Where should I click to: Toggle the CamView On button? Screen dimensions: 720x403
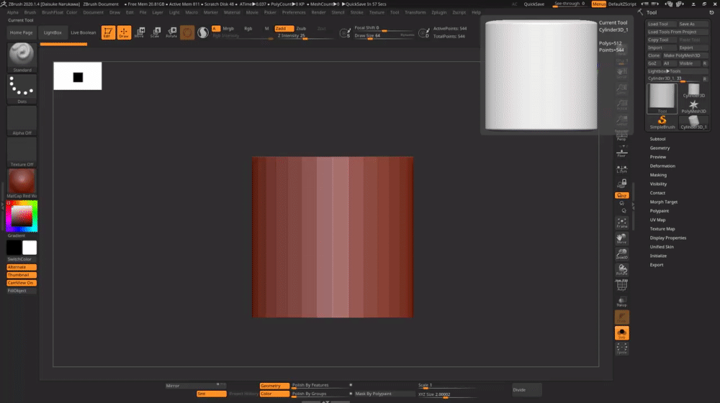coord(22,283)
